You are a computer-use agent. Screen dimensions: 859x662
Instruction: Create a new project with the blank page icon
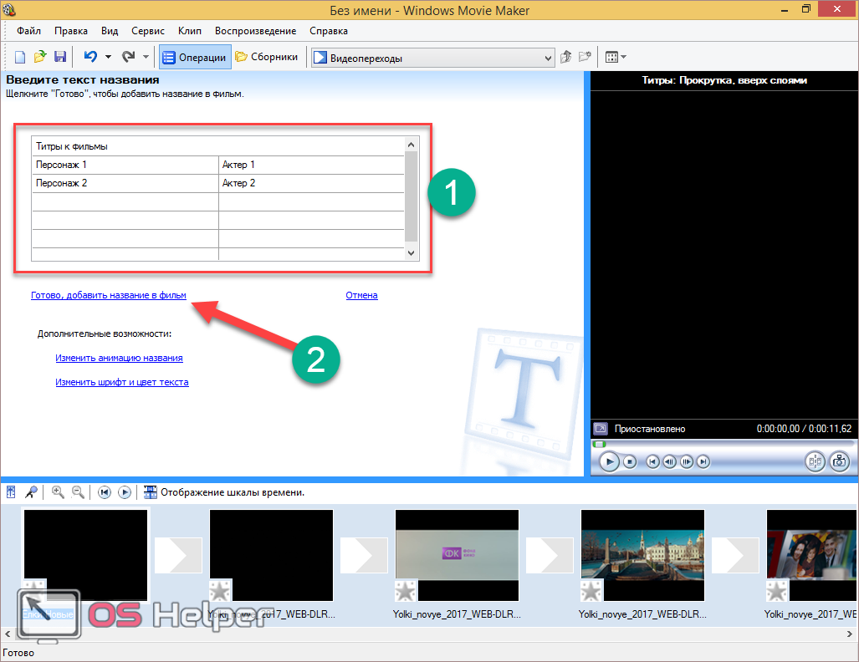20,58
